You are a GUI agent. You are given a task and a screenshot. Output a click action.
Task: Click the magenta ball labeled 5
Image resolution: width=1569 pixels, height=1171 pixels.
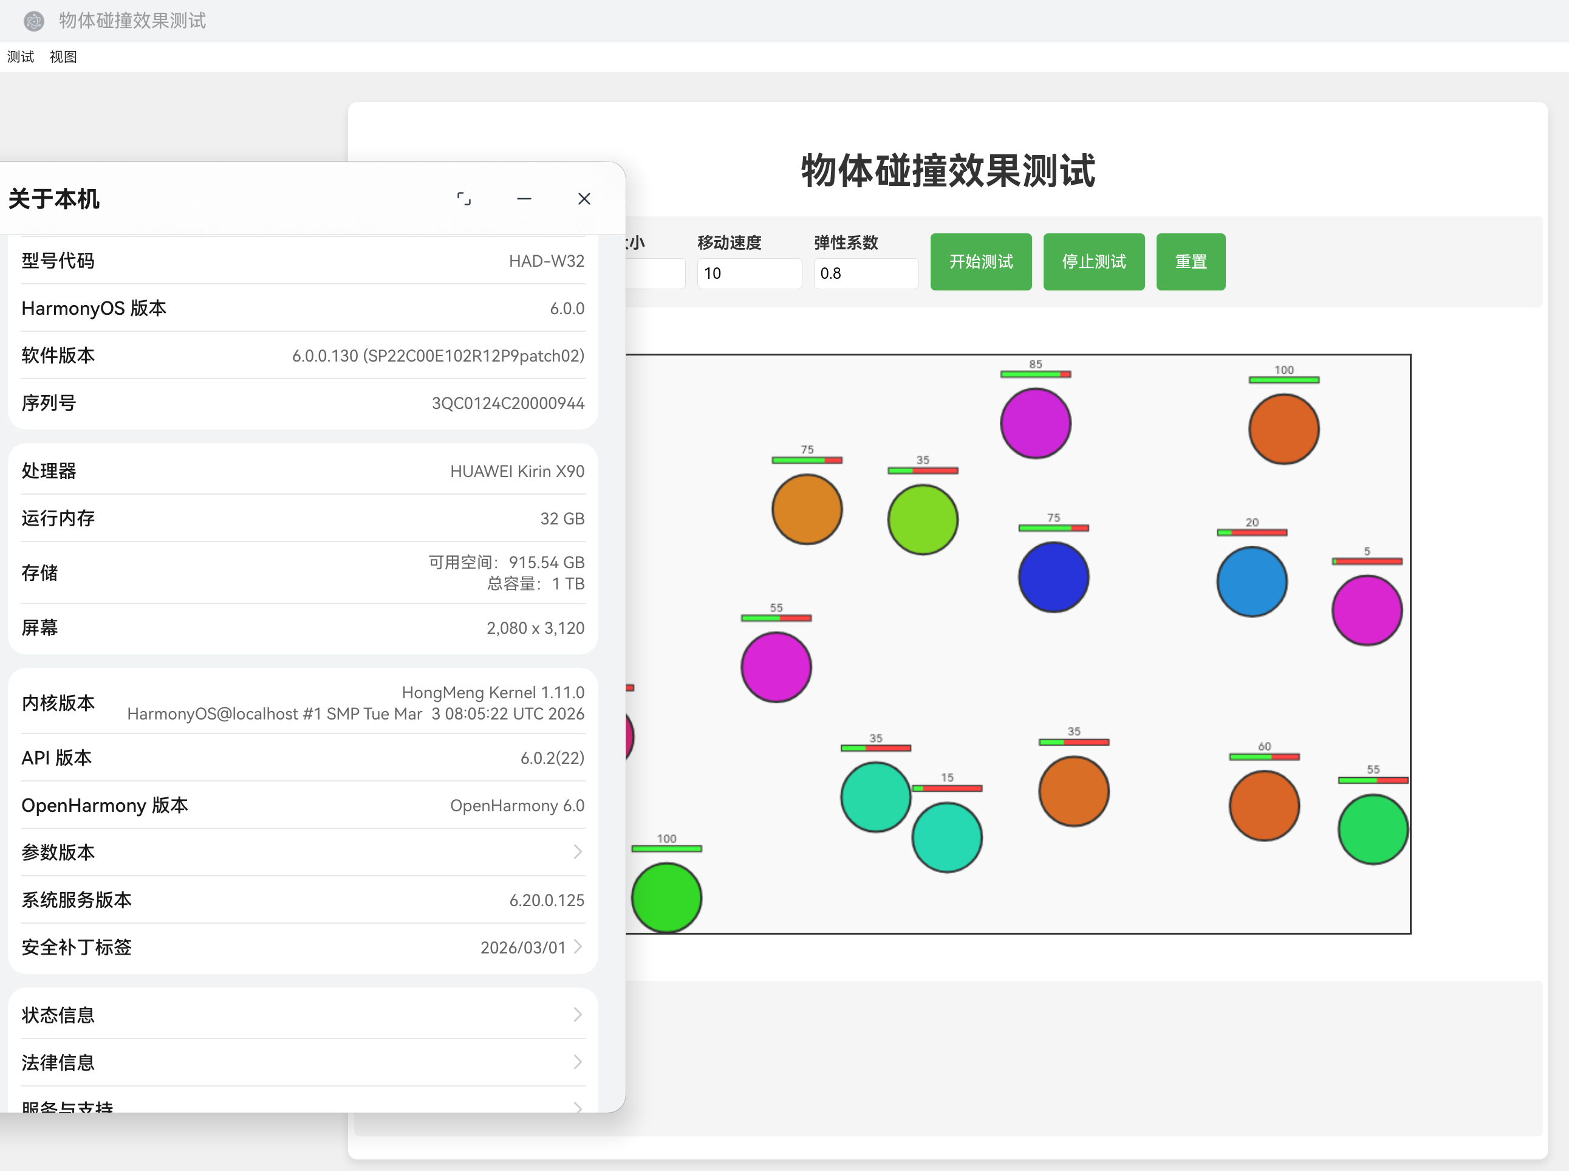tap(1366, 610)
